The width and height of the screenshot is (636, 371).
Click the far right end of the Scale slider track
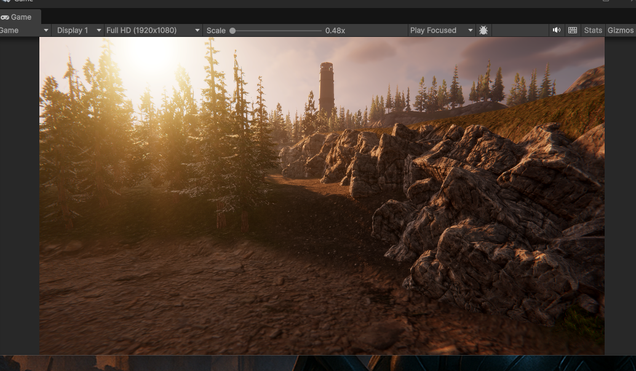pyautogui.click(x=320, y=30)
